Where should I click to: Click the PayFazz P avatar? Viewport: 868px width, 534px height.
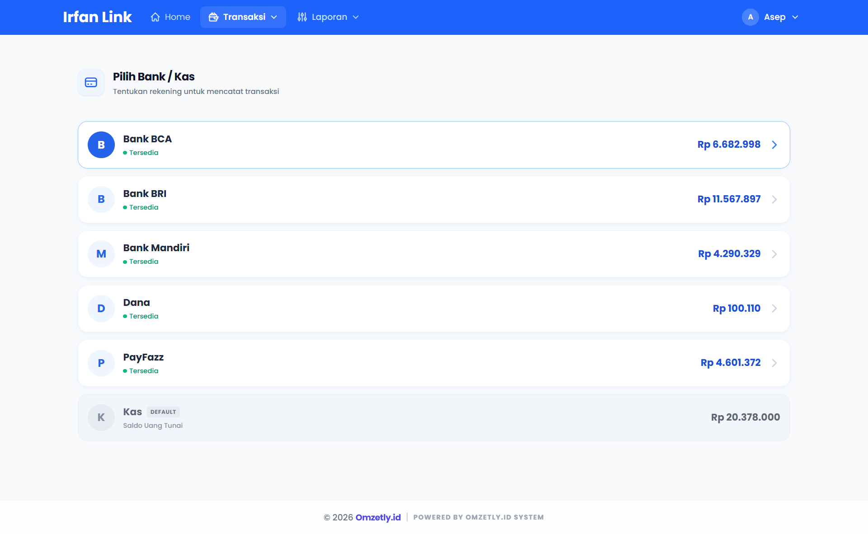[x=101, y=363]
